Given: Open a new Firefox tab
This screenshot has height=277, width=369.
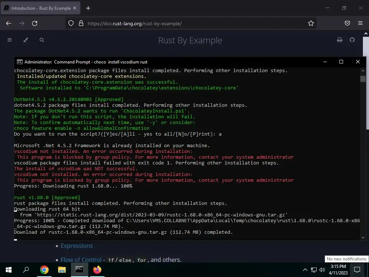Looking at the screenshot, I should click(88, 8).
